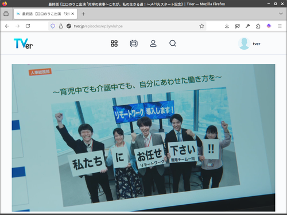Go back to previous page
Screen dimensions: 287x215
click(x=7, y=26)
